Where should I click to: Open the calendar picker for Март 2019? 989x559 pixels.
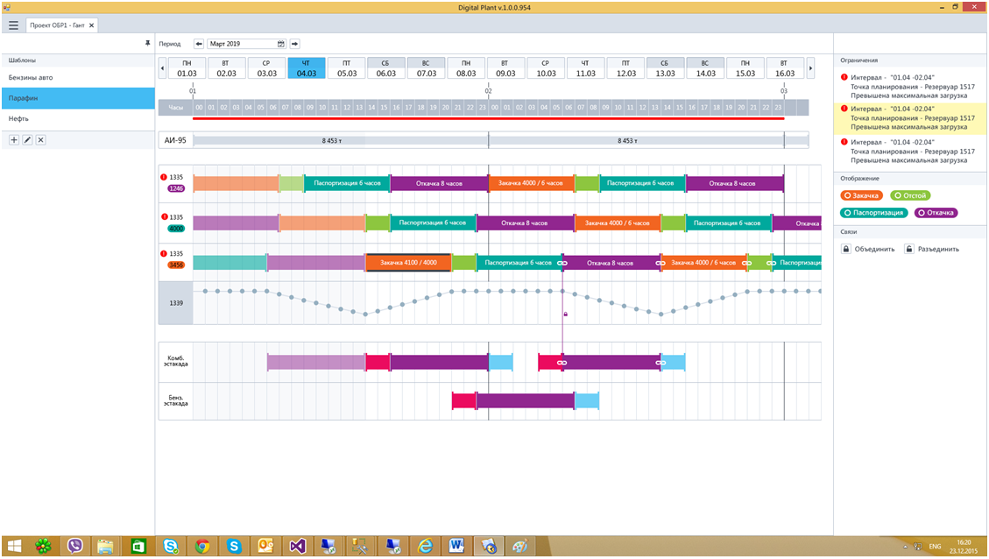(281, 43)
